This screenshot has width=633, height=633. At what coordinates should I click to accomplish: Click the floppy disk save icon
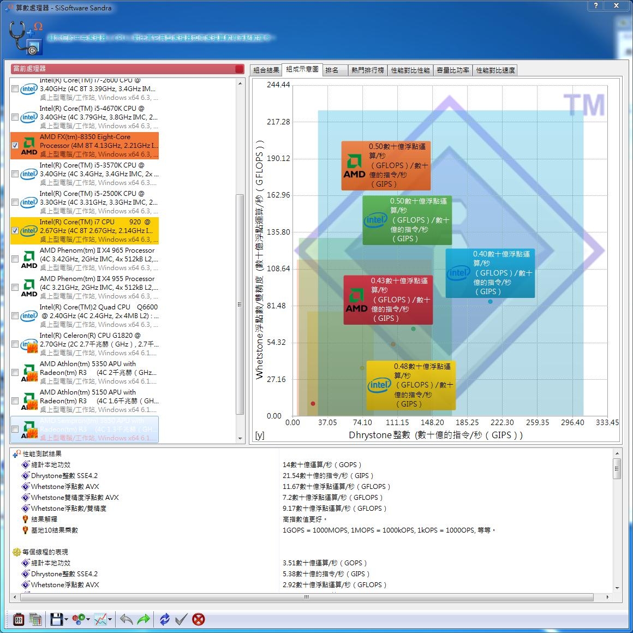click(x=57, y=619)
